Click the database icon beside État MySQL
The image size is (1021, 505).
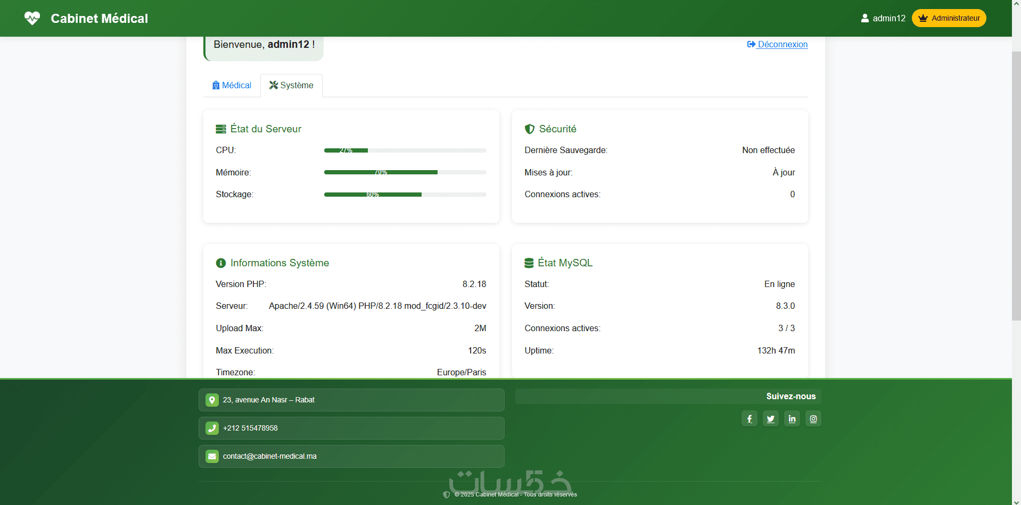click(529, 263)
